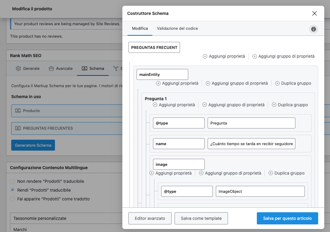Close the Costruttore Schema dialog
Image resolution: width=330 pixels, height=232 pixels.
coord(314,13)
